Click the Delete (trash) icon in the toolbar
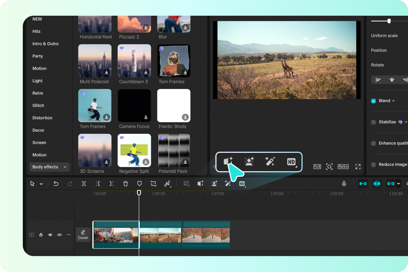This screenshot has width=408, height=272. pos(126,183)
